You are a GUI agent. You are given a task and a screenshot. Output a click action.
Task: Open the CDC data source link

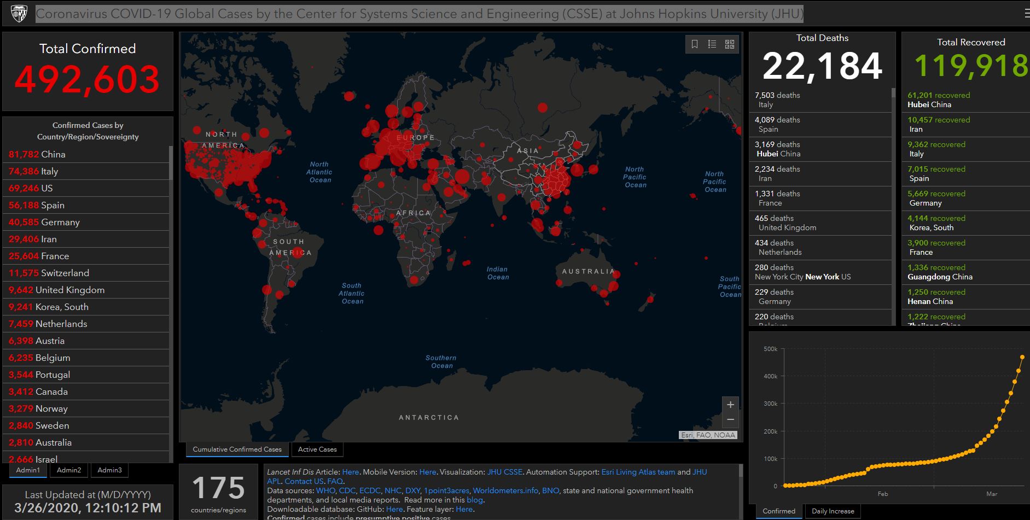coord(347,490)
